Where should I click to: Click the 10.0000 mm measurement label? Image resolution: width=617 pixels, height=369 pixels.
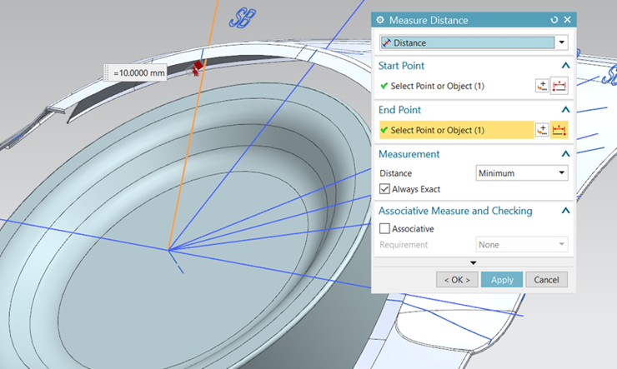138,73
